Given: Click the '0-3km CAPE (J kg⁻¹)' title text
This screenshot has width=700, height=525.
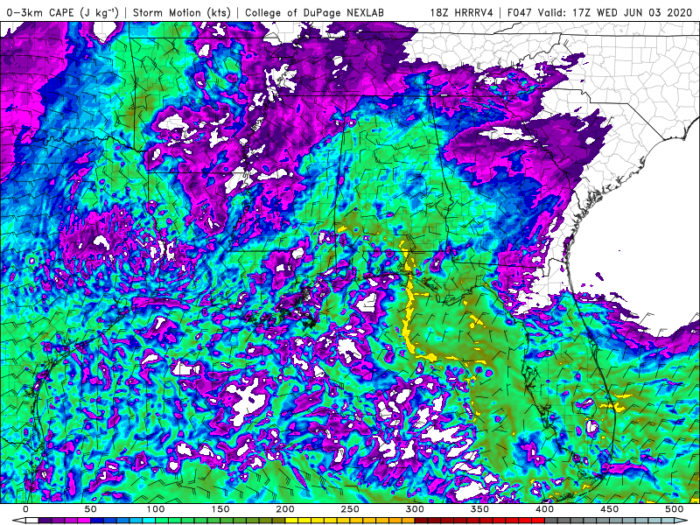Looking at the screenshot, I should (x=62, y=12).
